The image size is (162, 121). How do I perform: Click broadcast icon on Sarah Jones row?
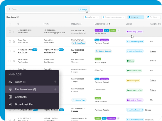pyautogui.click(x=14, y=61)
